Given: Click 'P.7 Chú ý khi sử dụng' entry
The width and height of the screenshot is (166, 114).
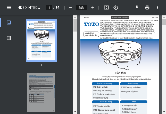Looking at the screenshot, I should (102, 91).
